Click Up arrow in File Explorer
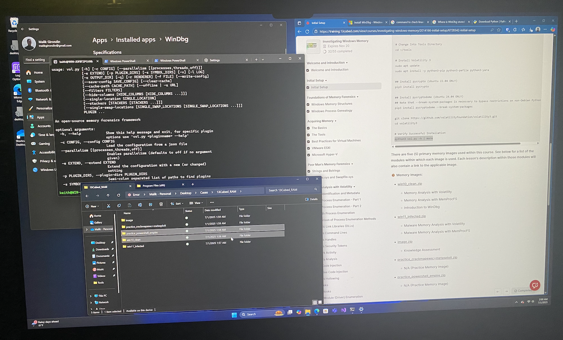The height and width of the screenshot is (340, 563). click(108, 195)
